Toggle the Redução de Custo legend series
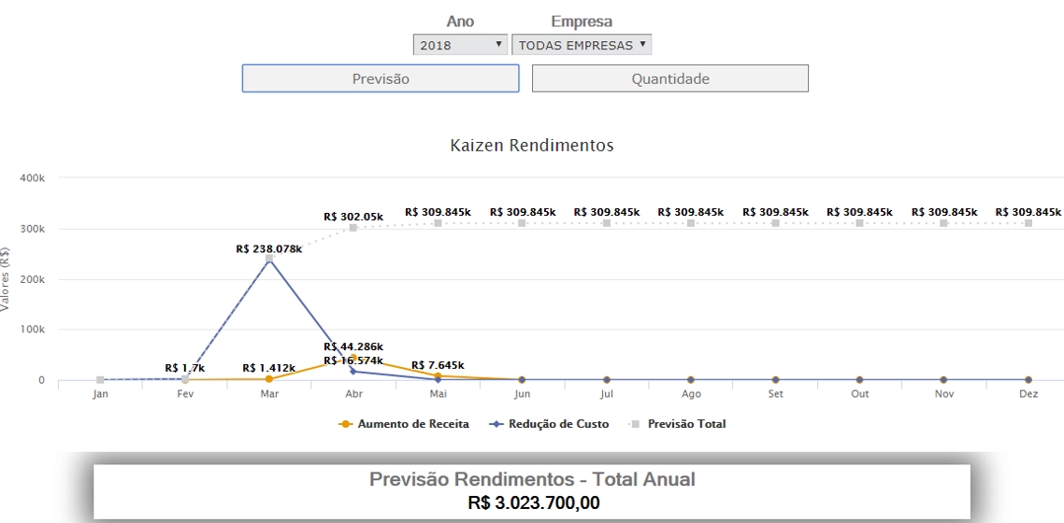The height and width of the screenshot is (523, 1064). click(x=550, y=424)
